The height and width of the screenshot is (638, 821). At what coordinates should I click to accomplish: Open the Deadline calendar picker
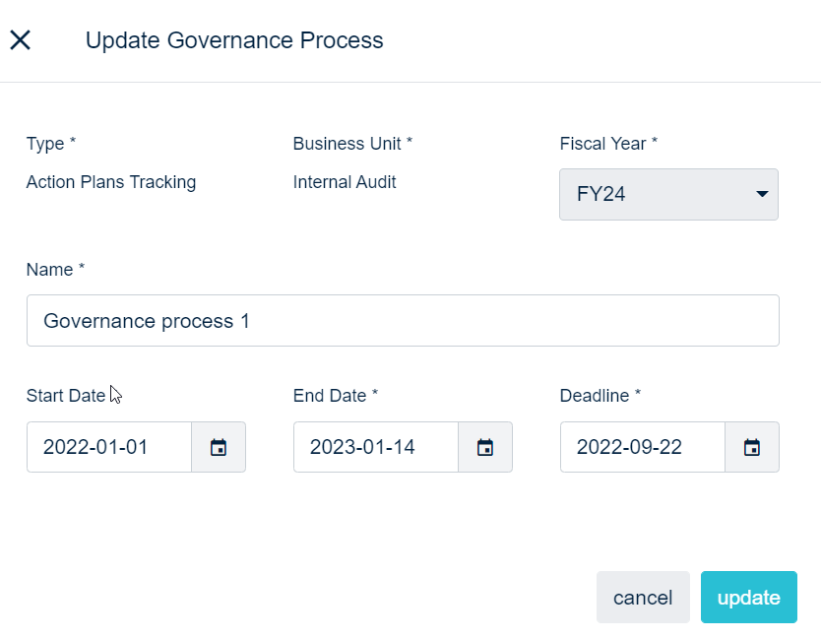752,447
